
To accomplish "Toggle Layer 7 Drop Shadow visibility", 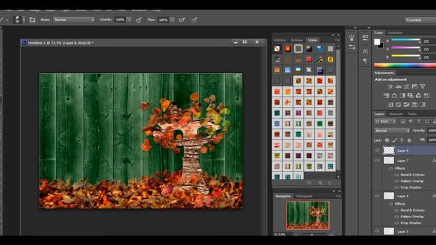I will [x=396, y=188].
